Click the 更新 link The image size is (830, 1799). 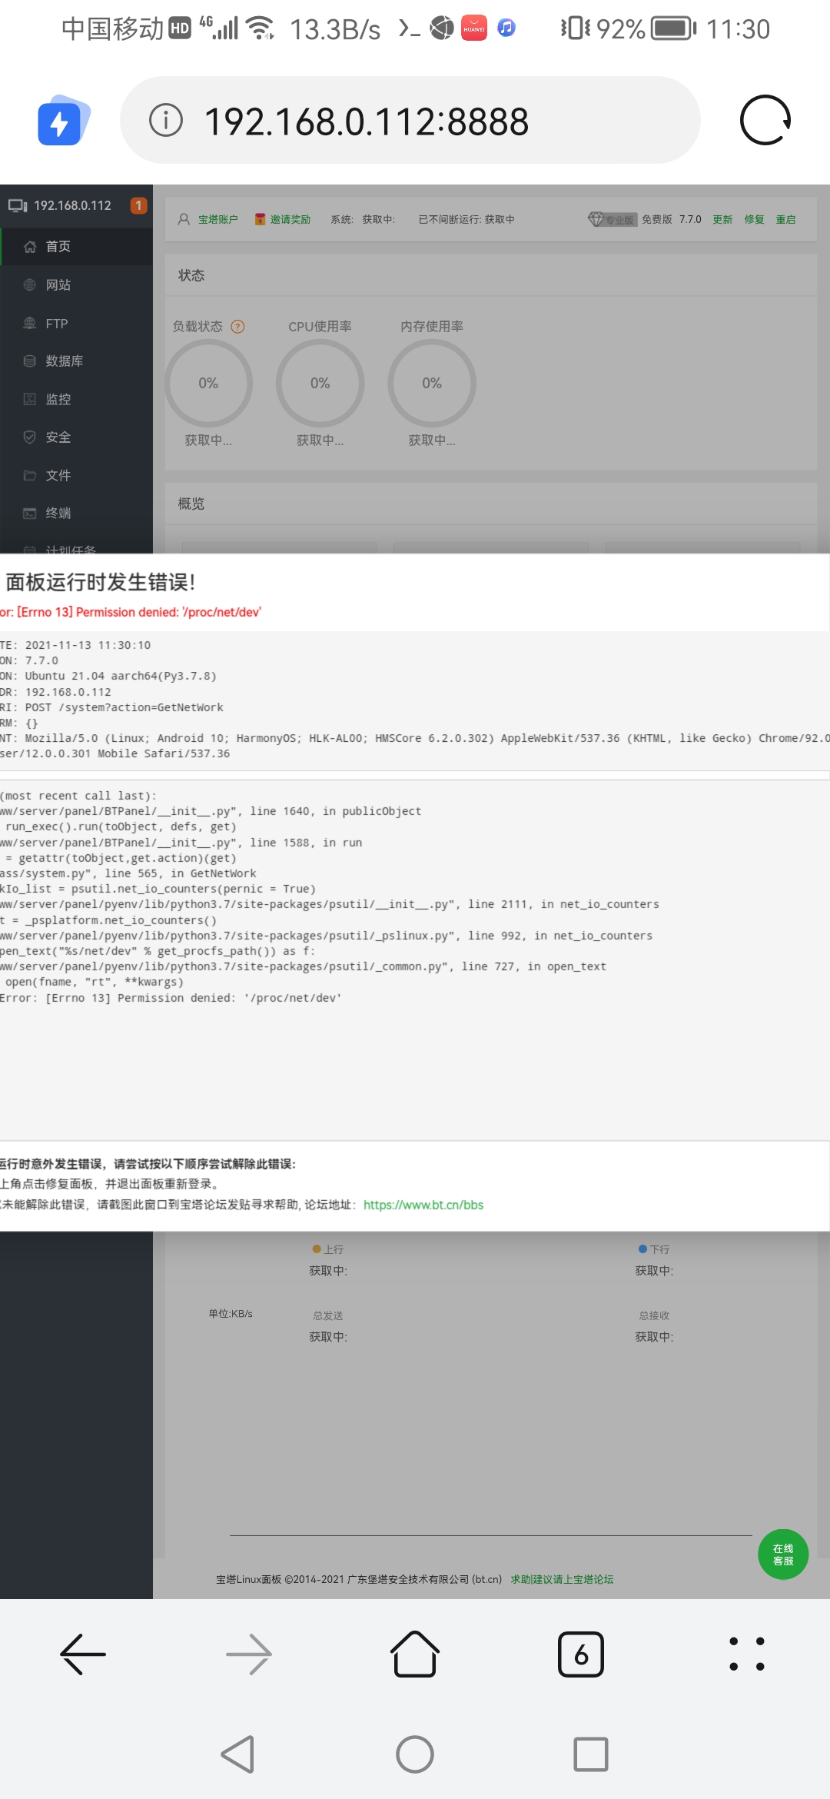click(722, 220)
